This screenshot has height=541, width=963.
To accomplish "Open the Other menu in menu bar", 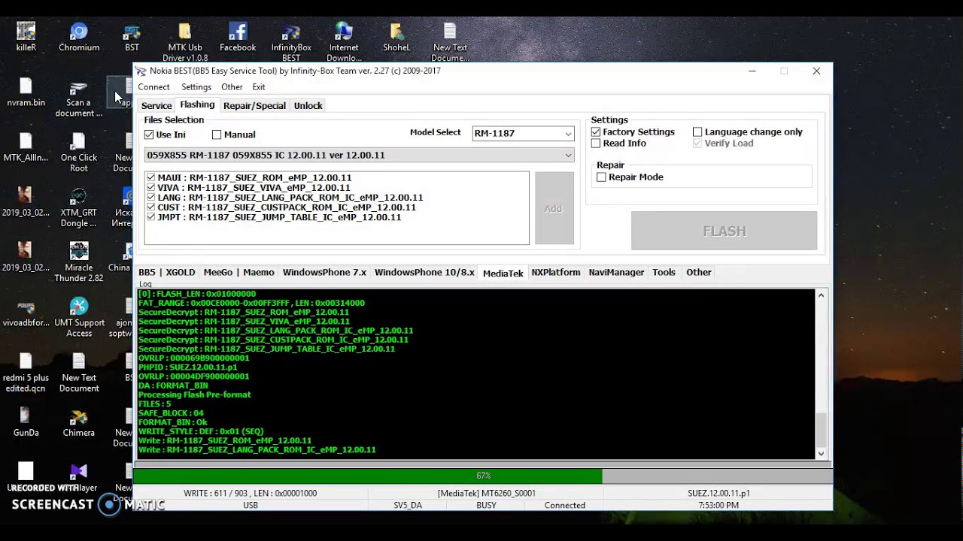I will point(232,87).
